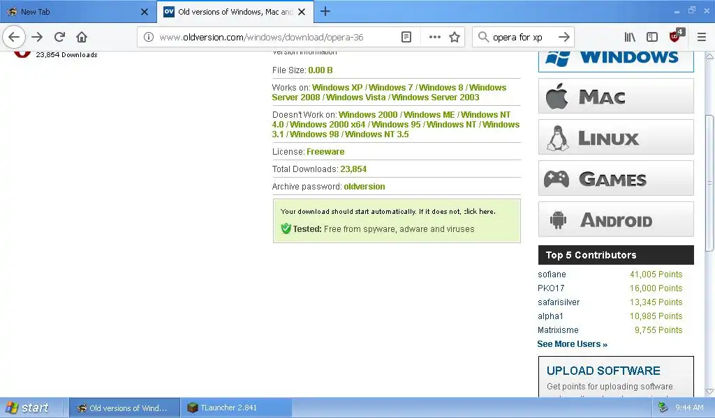715x418 pixels.
Task: Click the page scrollbar down arrow
Action: (x=709, y=392)
